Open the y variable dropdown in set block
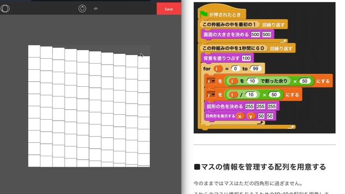 tap(211, 95)
